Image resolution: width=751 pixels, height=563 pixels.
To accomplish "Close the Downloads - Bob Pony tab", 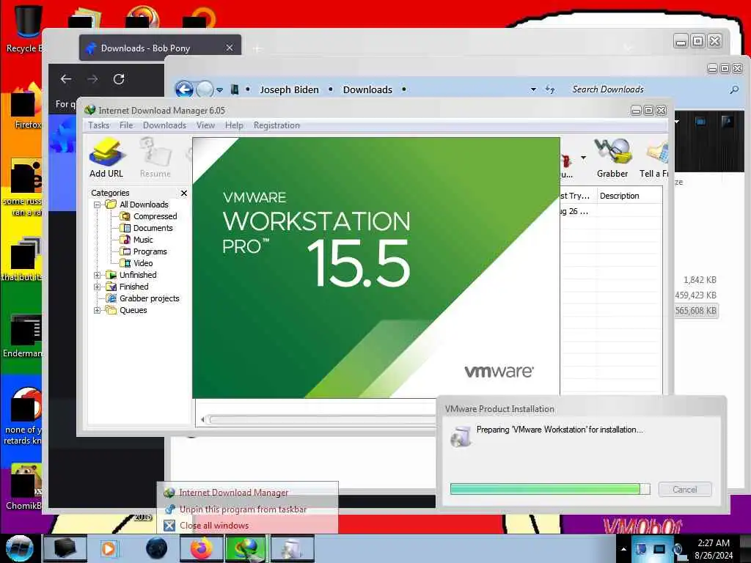I will [x=230, y=48].
